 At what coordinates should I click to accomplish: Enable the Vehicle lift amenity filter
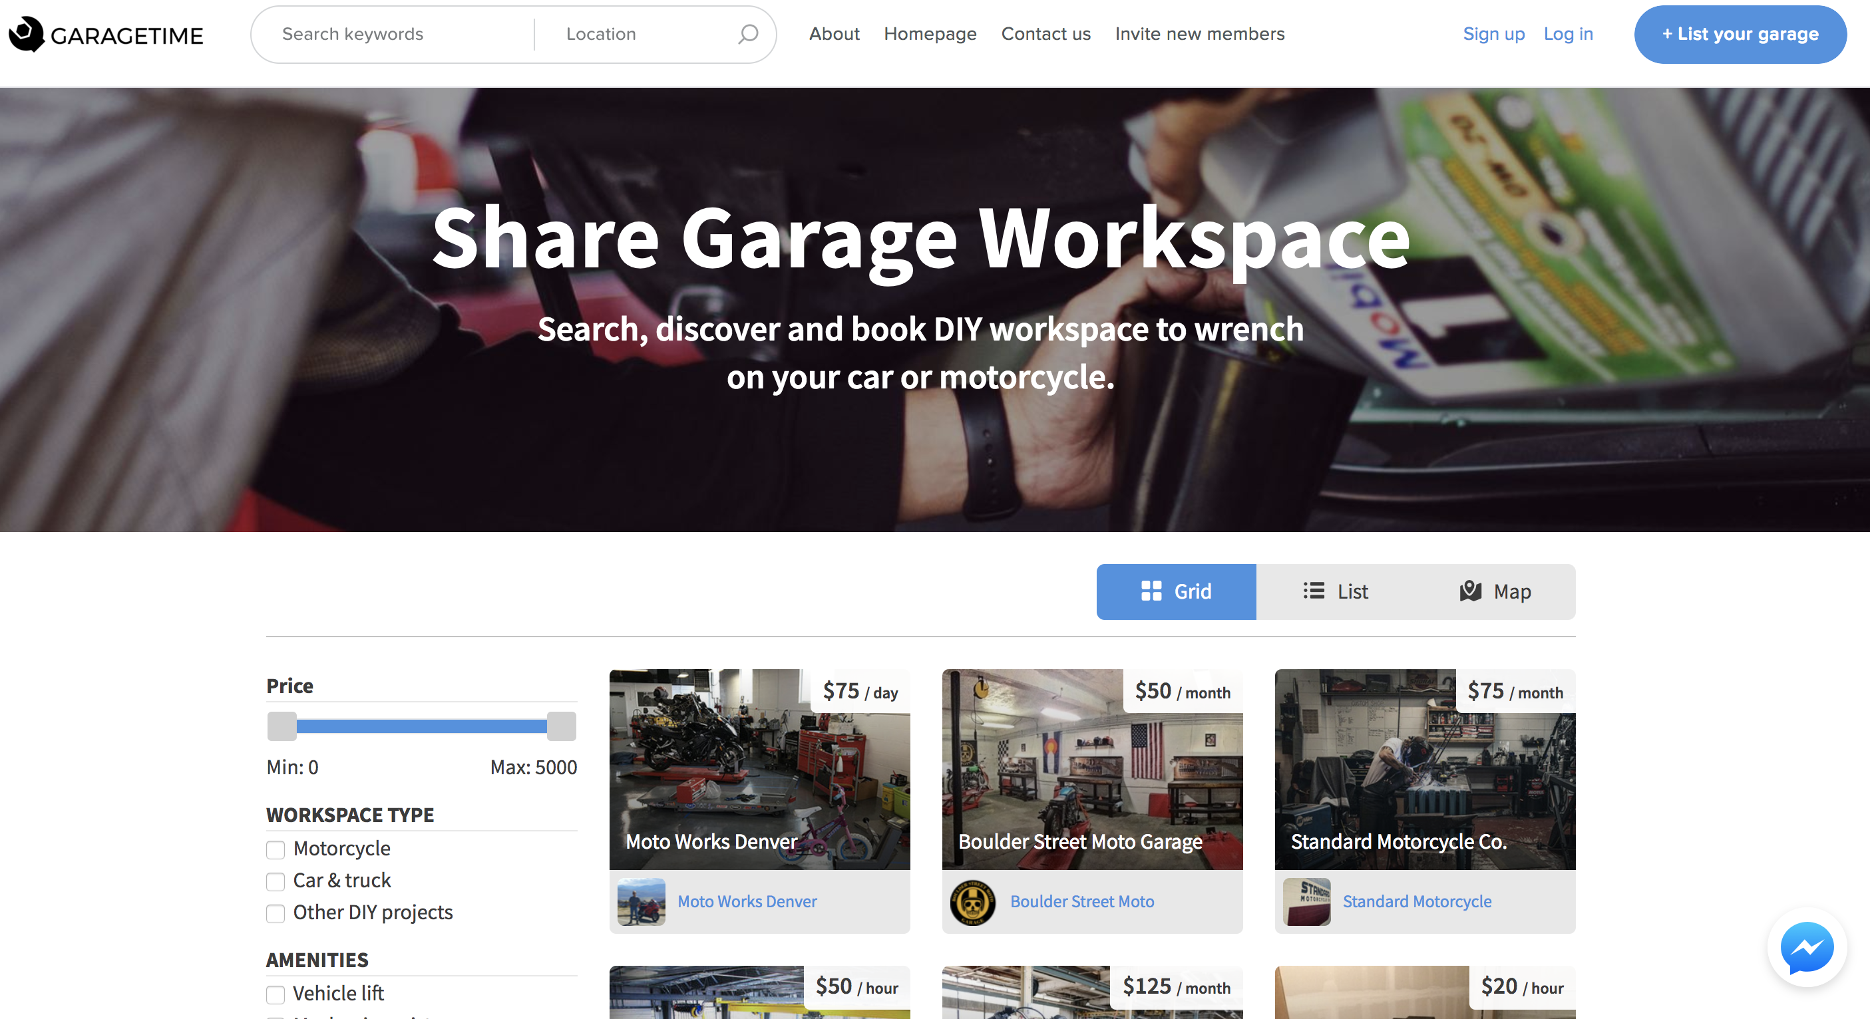click(275, 994)
